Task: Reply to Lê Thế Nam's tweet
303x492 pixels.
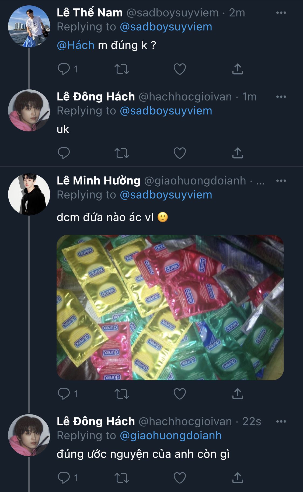Action: (x=64, y=69)
